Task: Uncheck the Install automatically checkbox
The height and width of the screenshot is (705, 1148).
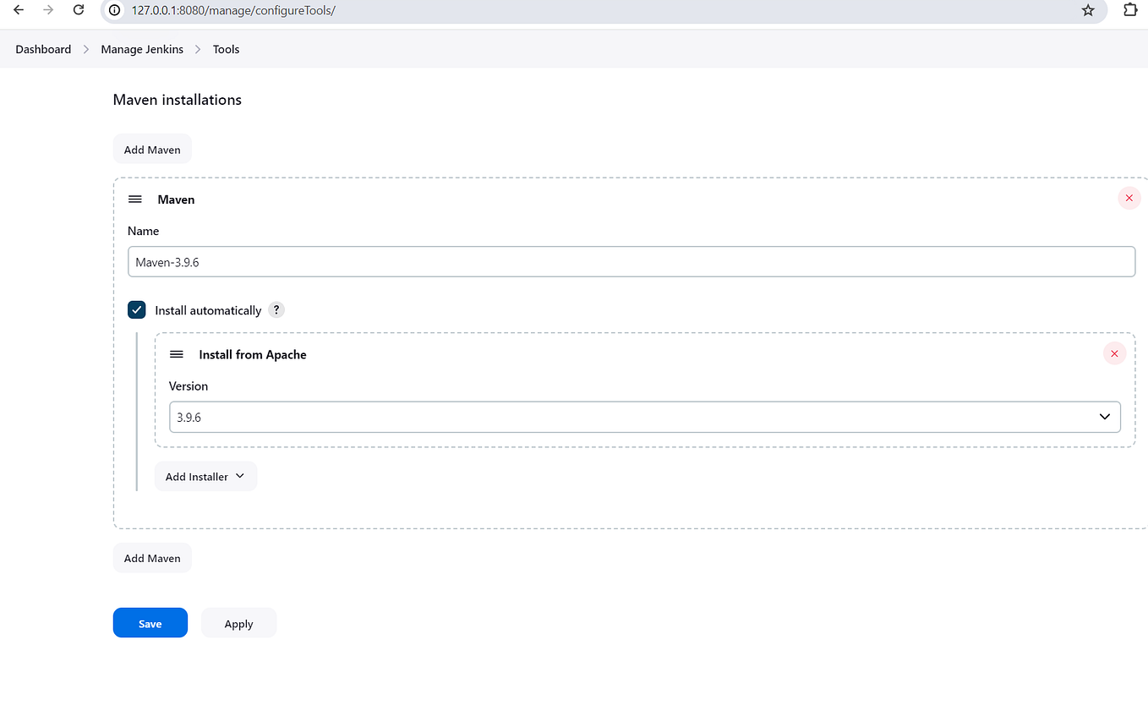Action: (x=136, y=309)
